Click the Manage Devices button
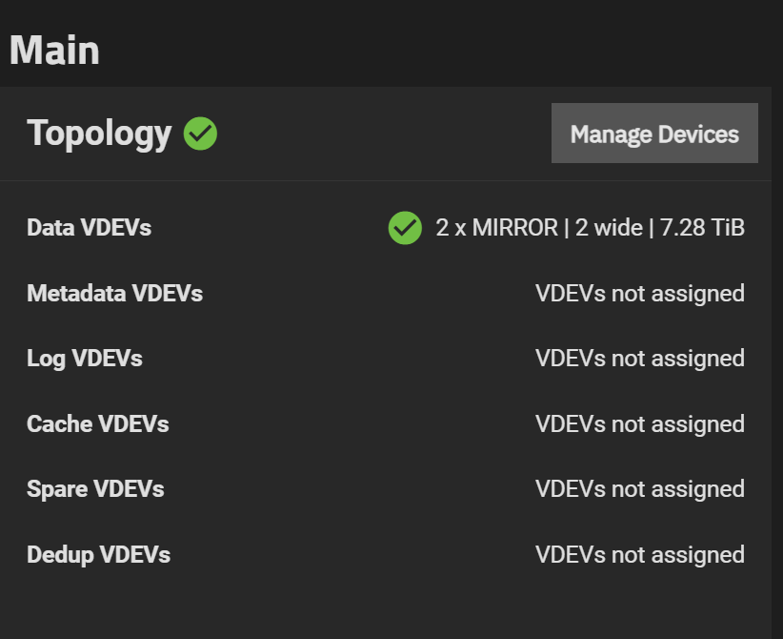 point(654,133)
